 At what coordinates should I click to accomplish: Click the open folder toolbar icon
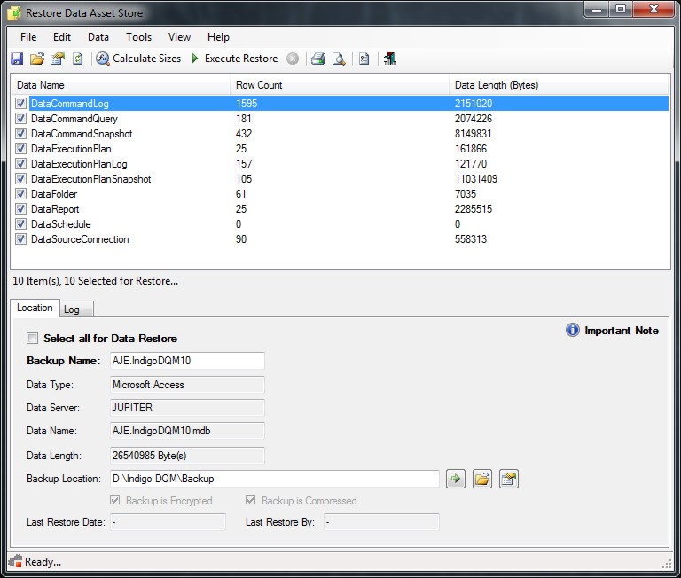(x=36, y=59)
